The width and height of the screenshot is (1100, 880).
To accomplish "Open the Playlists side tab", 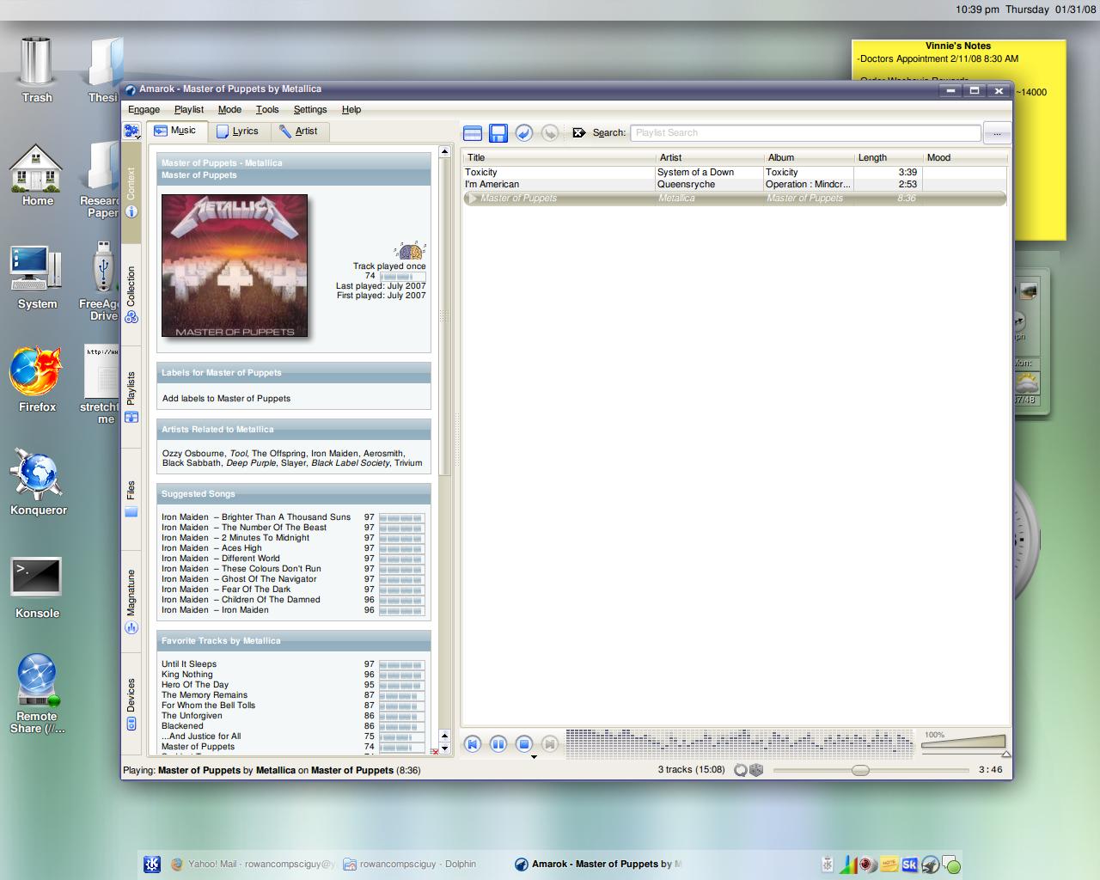I will [131, 397].
